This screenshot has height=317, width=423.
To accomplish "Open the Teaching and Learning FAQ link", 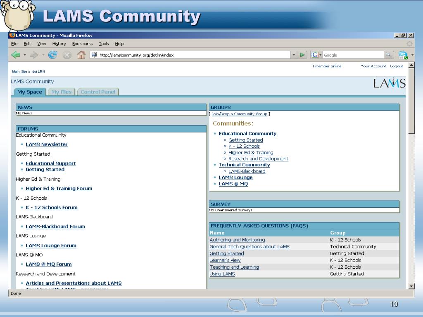I will 234,267.
